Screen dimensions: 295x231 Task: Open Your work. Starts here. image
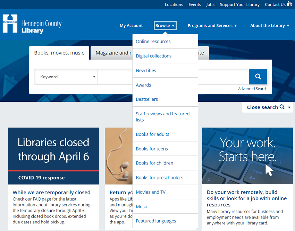[x=247, y=156]
